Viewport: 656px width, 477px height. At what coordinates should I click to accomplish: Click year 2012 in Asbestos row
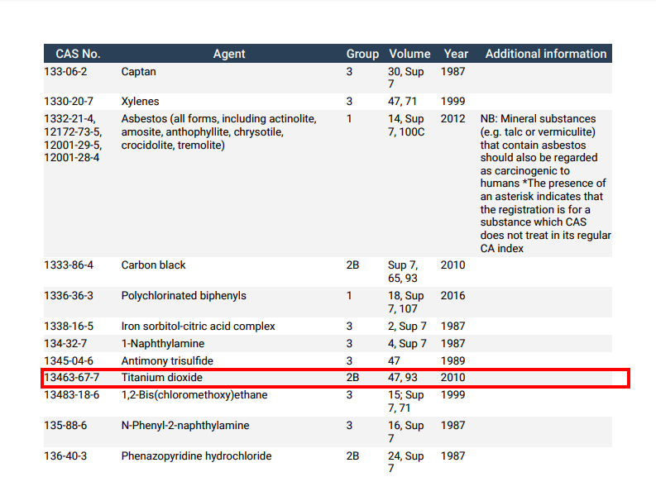pos(452,119)
